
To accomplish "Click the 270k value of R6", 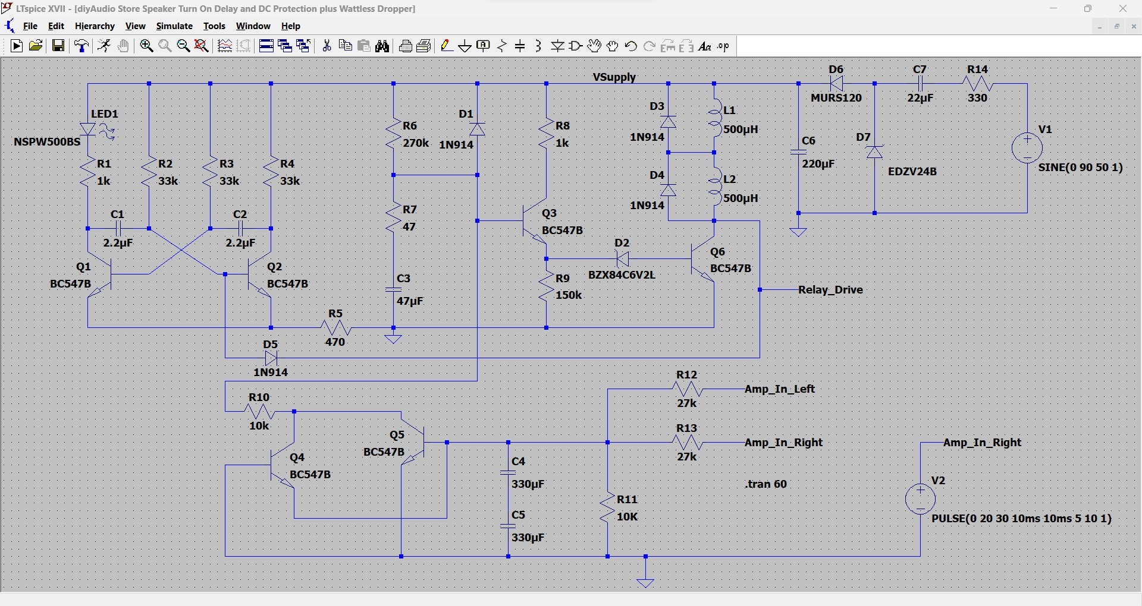I will (416, 143).
